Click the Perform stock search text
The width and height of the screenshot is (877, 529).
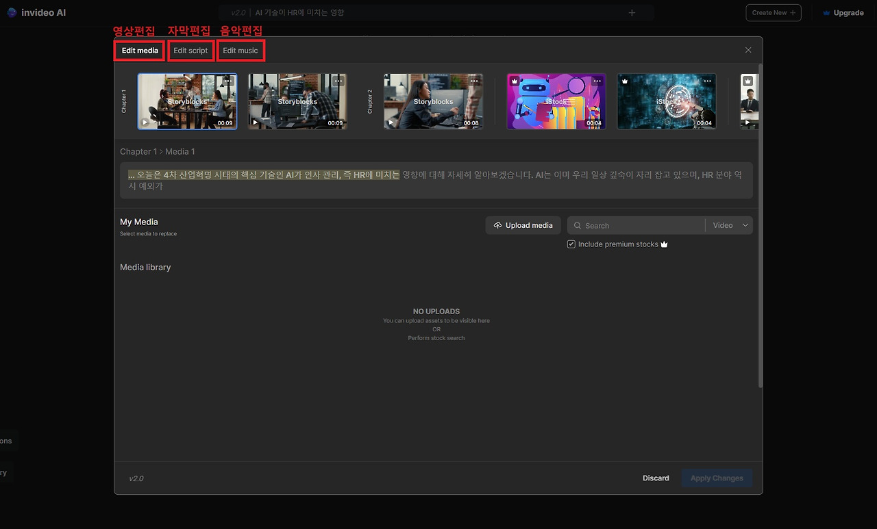(x=436, y=338)
